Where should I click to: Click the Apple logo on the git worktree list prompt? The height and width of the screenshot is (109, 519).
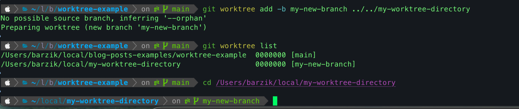tap(8, 46)
